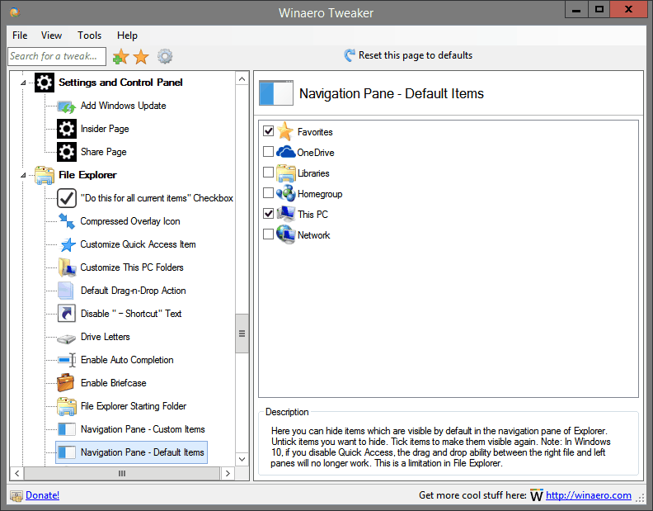Click the checkmark icon beside Do this for all
This screenshot has width=653, height=511.
click(67, 198)
